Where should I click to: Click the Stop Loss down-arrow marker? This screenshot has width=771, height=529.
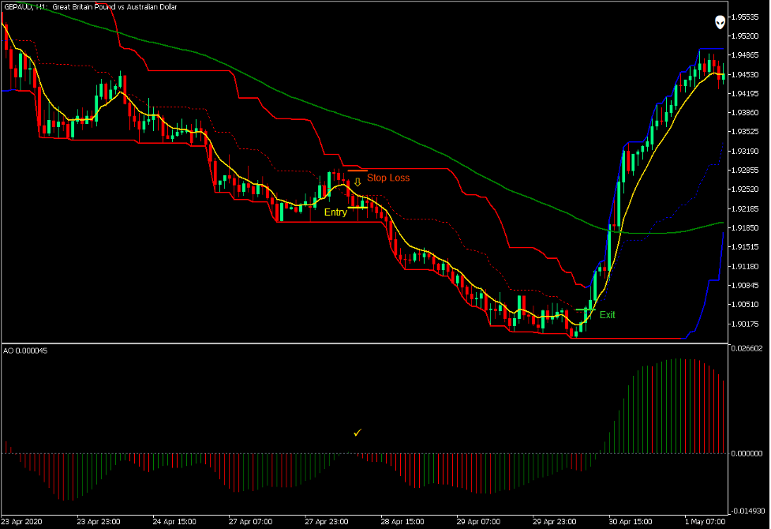pos(357,182)
